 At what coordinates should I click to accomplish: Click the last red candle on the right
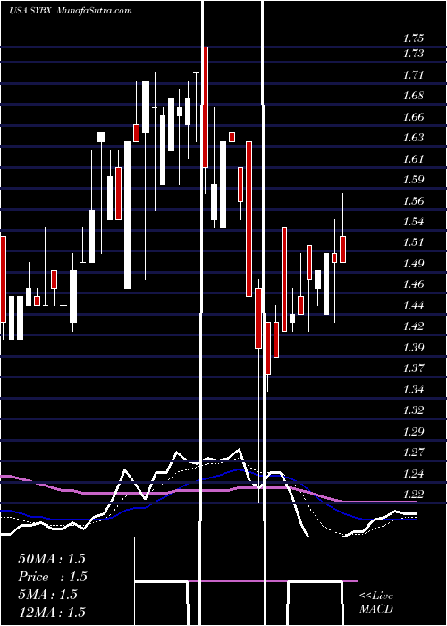tap(342, 250)
